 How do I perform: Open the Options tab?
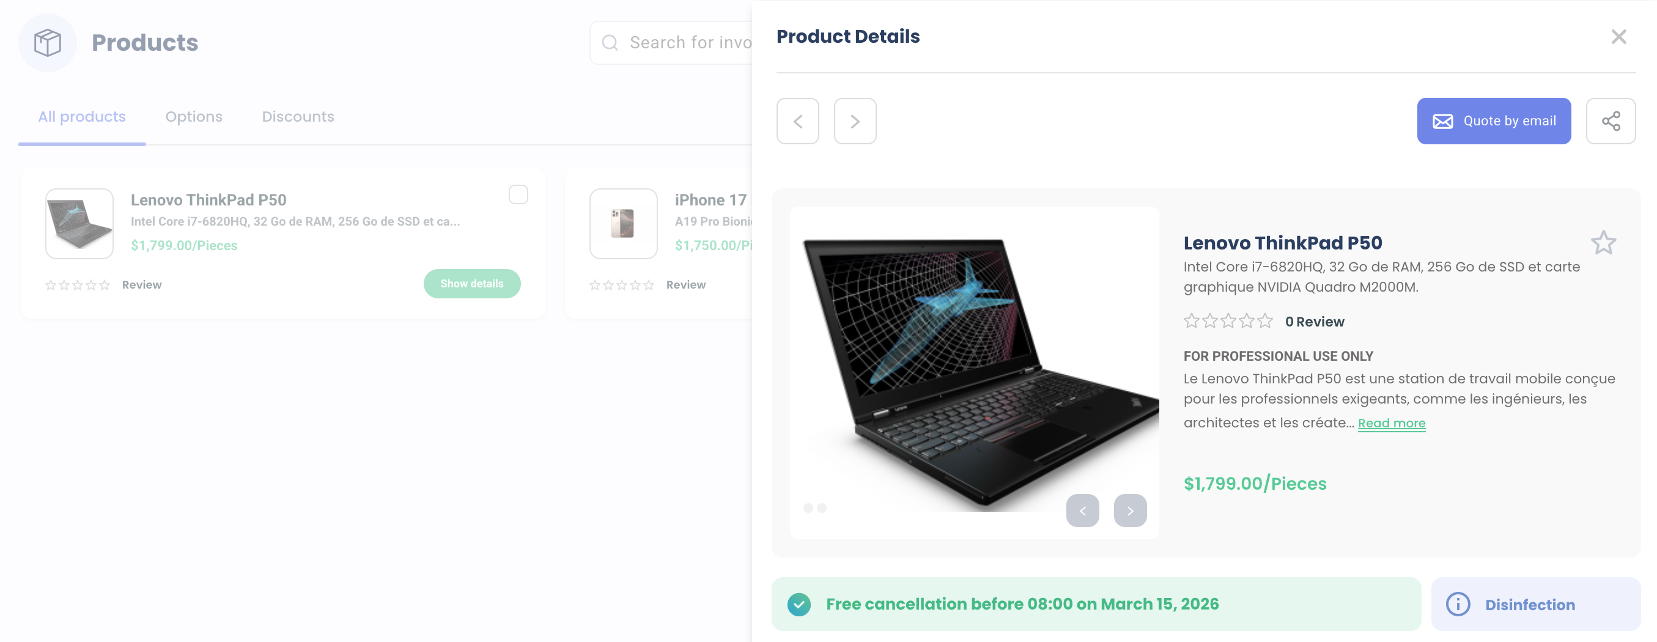point(194,116)
